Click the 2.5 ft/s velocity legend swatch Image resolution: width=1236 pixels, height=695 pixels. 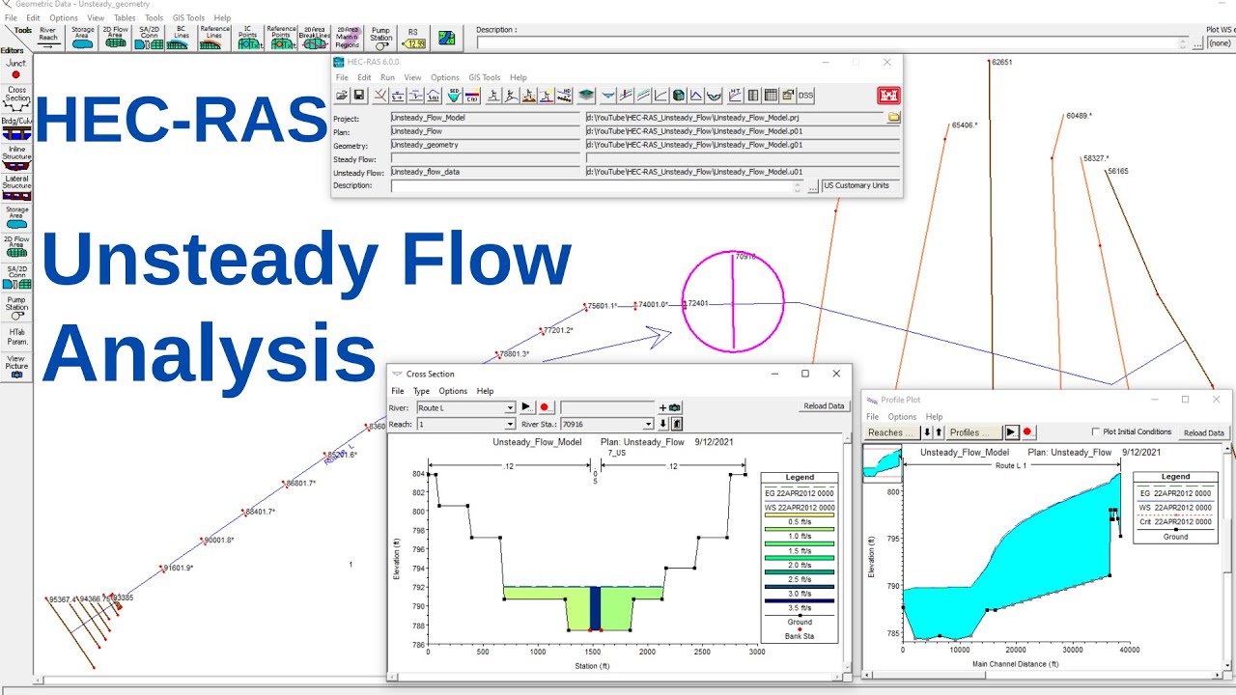(799, 572)
